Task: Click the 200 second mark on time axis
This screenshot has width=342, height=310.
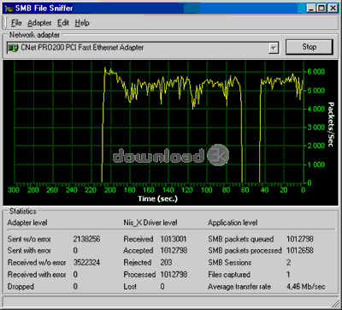Action: pyautogui.click(x=109, y=190)
